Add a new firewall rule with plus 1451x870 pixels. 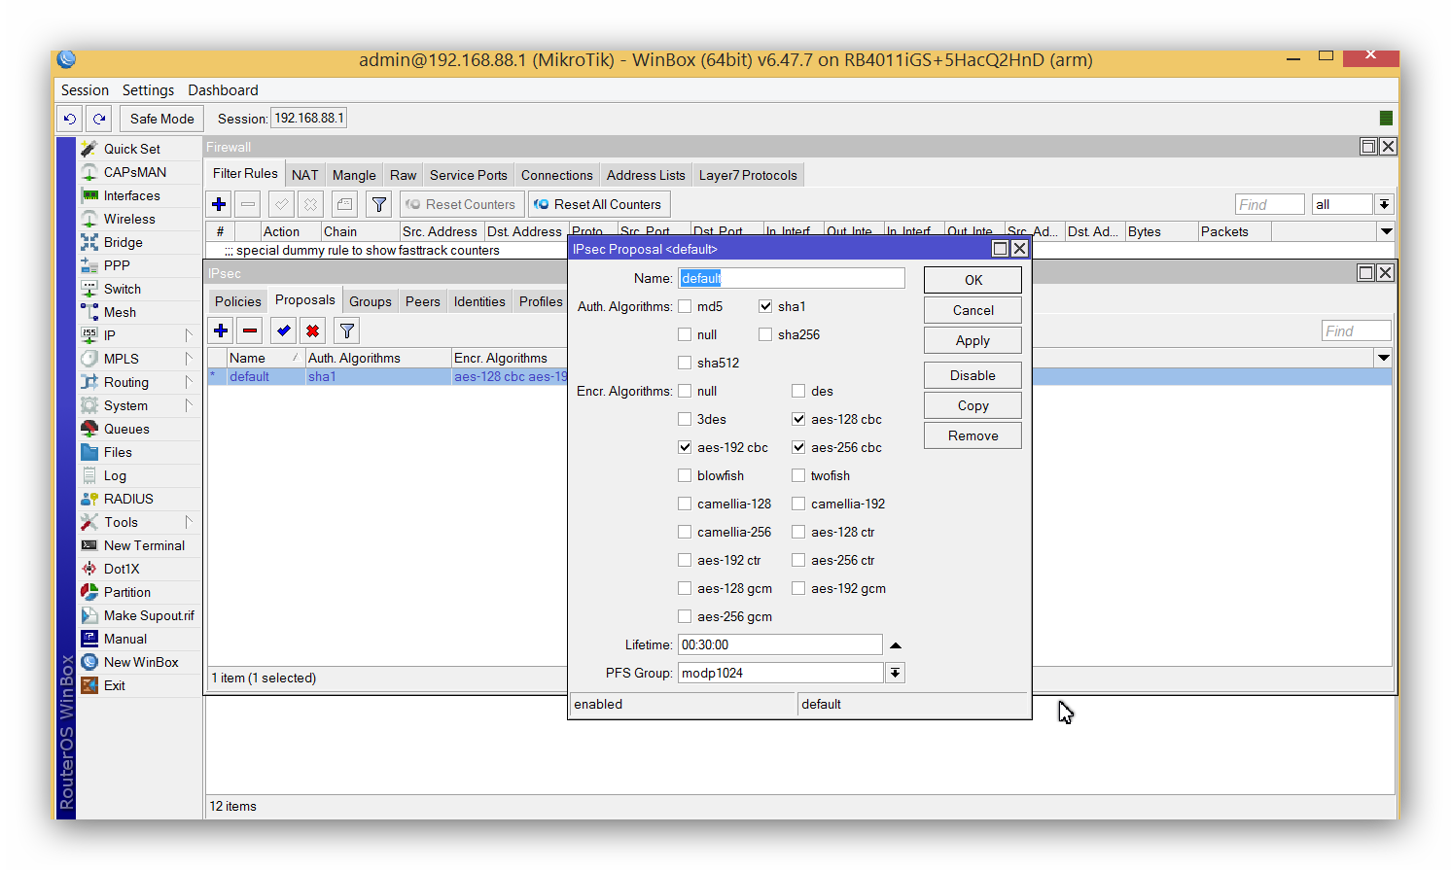point(219,204)
